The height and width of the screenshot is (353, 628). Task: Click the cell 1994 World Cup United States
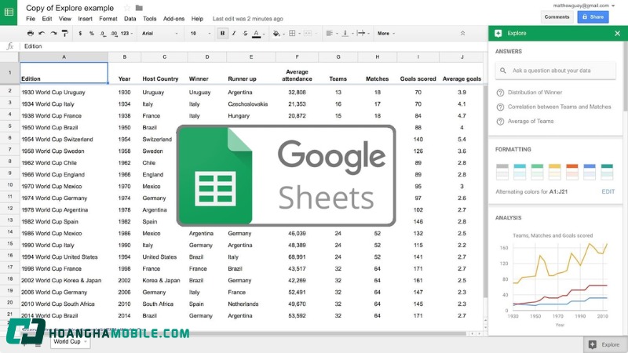tap(64, 257)
